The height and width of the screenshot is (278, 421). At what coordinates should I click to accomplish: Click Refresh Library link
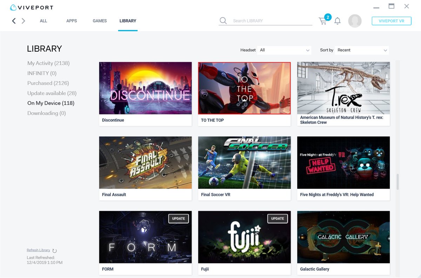click(x=38, y=250)
